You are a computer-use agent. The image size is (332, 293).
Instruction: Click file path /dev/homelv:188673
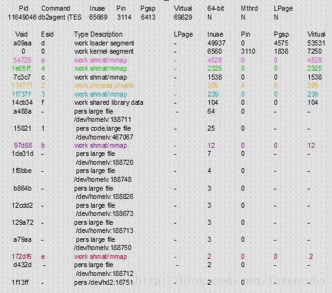104,213
